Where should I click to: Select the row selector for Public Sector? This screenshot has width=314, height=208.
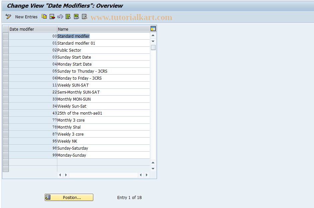coord(6,50)
